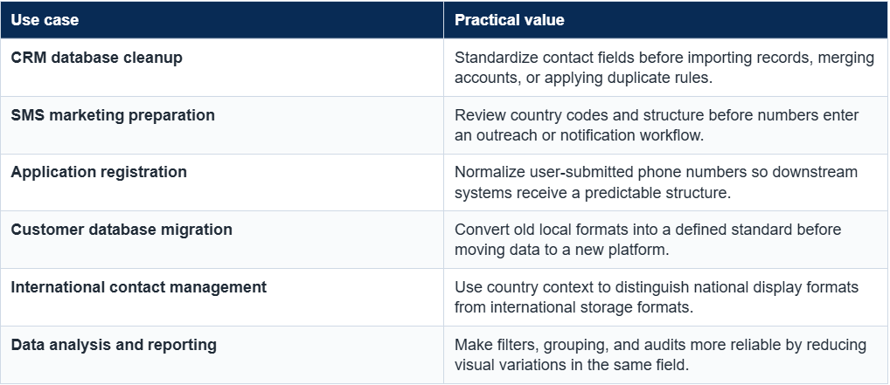This screenshot has height=385, width=890.
Task: Select the 'CRM database cleanup' cell
Action: click(x=222, y=67)
